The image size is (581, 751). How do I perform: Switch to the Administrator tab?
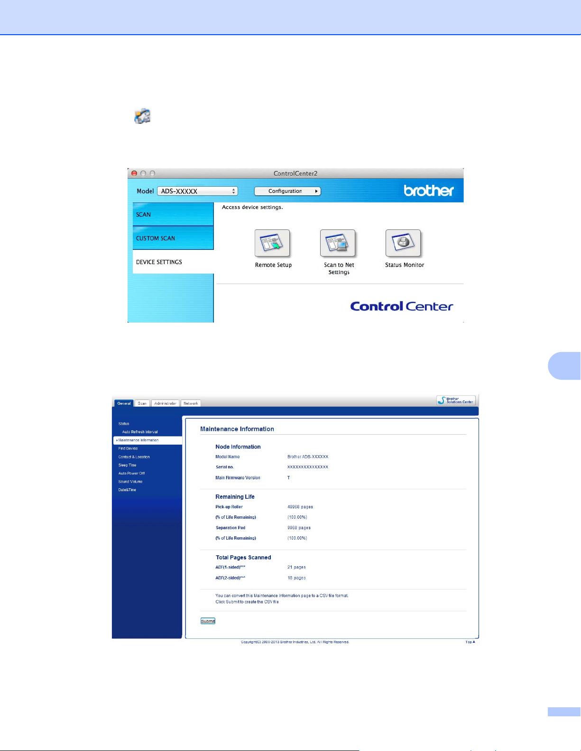(165, 403)
